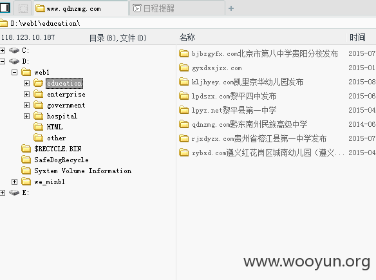The image size is (376, 280).
Task: Click the SafeDogRecycle folder icon
Action: click(x=26, y=160)
